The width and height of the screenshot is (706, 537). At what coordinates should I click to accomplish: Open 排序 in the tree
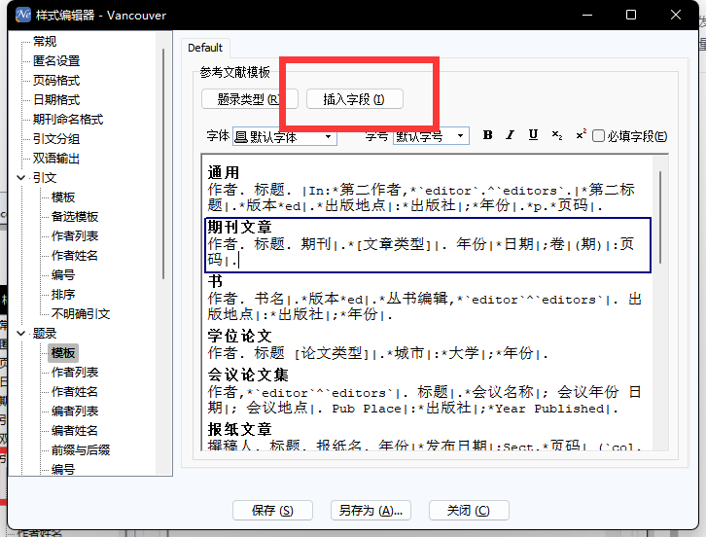63,294
